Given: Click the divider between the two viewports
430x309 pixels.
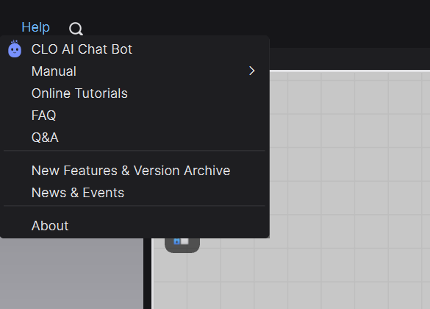Looking at the screenshot, I should 147,273.
